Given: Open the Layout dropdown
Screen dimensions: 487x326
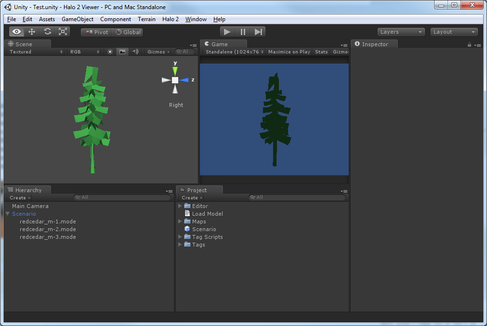Looking at the screenshot, I should tap(454, 32).
